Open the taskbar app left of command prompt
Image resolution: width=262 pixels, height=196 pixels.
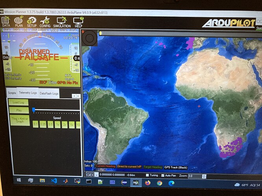77,181
